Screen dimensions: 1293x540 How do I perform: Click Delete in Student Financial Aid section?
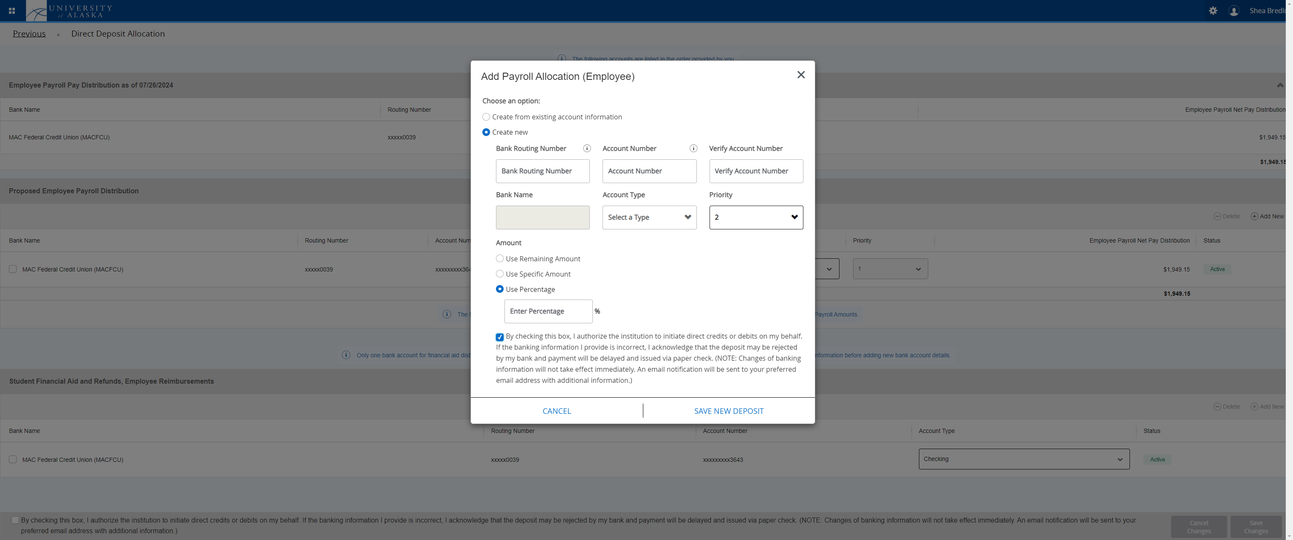pos(1227,407)
